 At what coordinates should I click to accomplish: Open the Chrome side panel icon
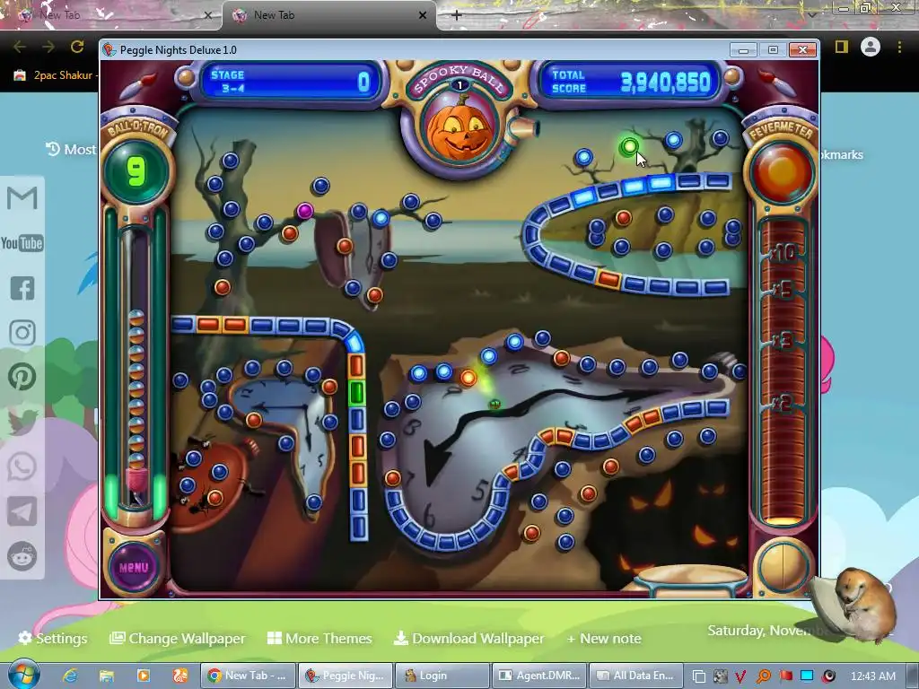tap(842, 47)
